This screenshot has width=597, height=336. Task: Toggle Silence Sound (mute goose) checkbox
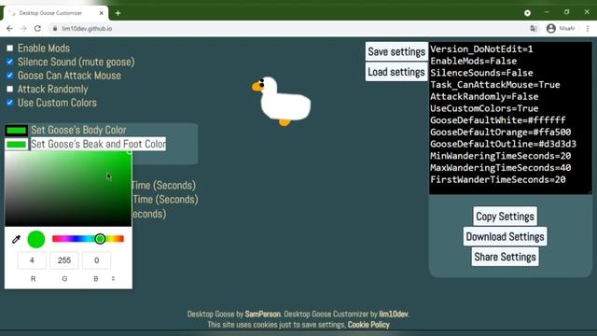[x=10, y=62]
